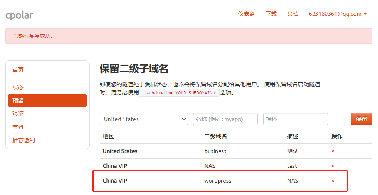The image size is (378, 195).
Task: Click the 二级域名 column header
Action: click(216, 136)
